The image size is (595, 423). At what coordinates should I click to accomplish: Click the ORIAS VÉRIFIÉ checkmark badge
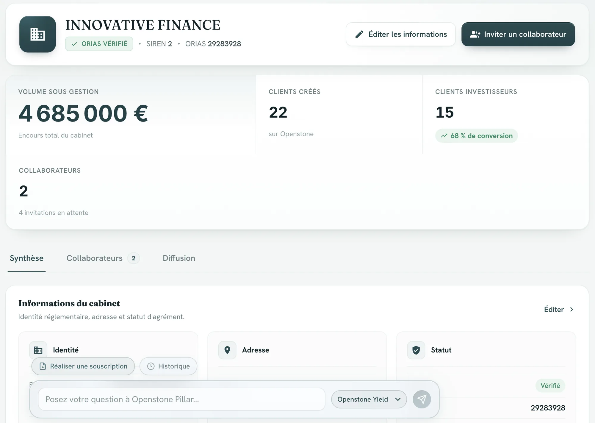click(x=99, y=44)
